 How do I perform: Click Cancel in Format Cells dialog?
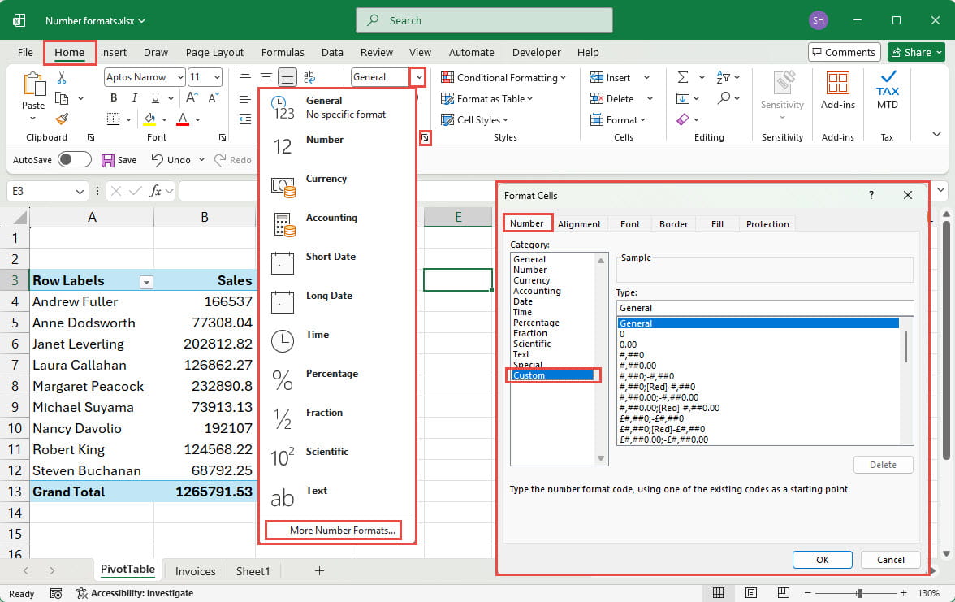point(890,559)
